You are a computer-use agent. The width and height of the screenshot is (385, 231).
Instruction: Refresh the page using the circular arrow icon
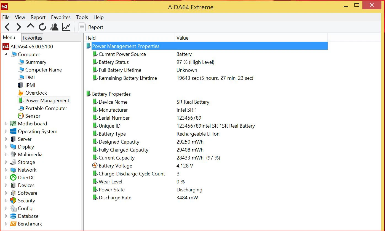coord(42,27)
